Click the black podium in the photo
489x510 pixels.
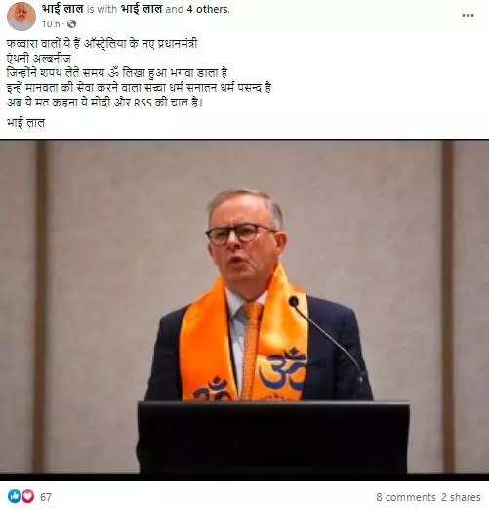(x=273, y=437)
